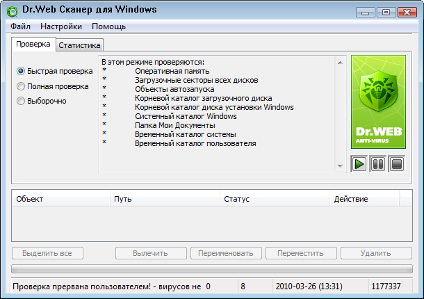
Task: Open the Помощь menu
Action: tap(108, 26)
